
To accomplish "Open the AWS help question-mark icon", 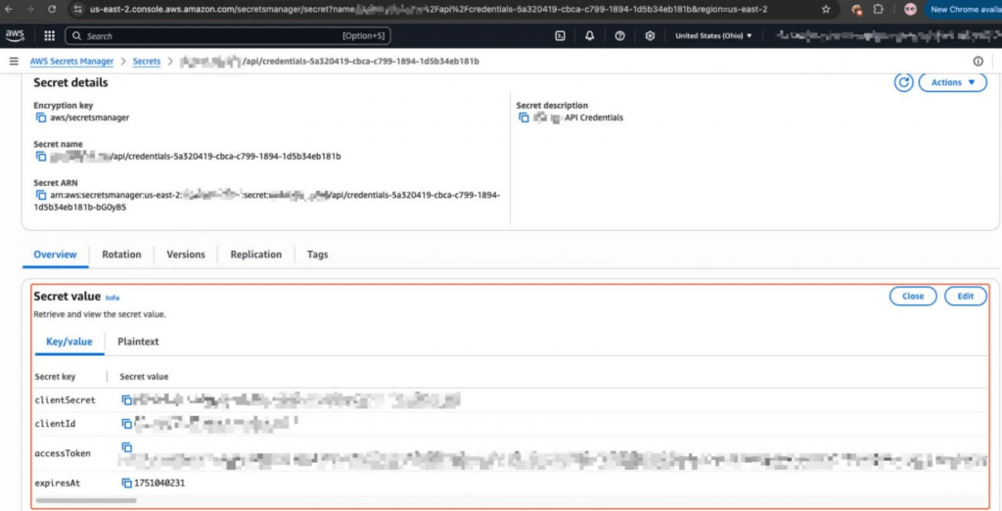I will 620,35.
